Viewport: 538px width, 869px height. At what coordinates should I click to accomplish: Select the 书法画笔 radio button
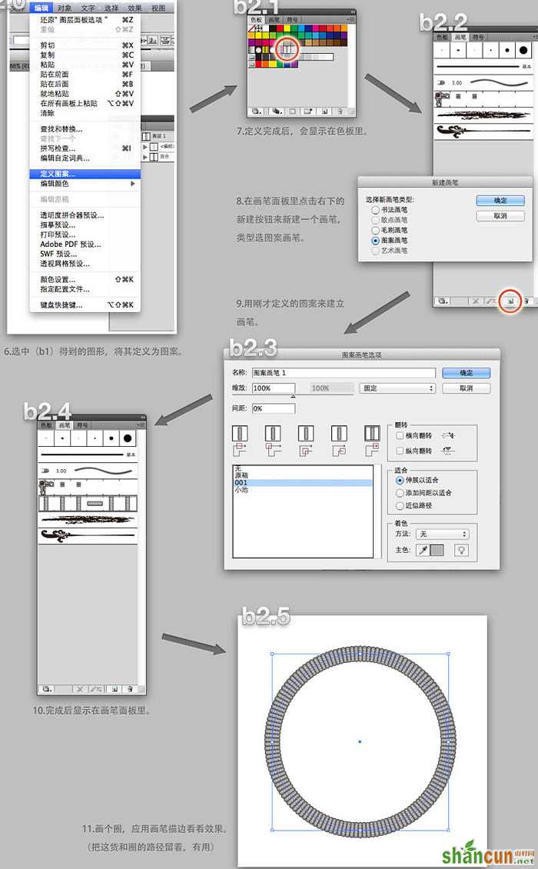point(375,210)
